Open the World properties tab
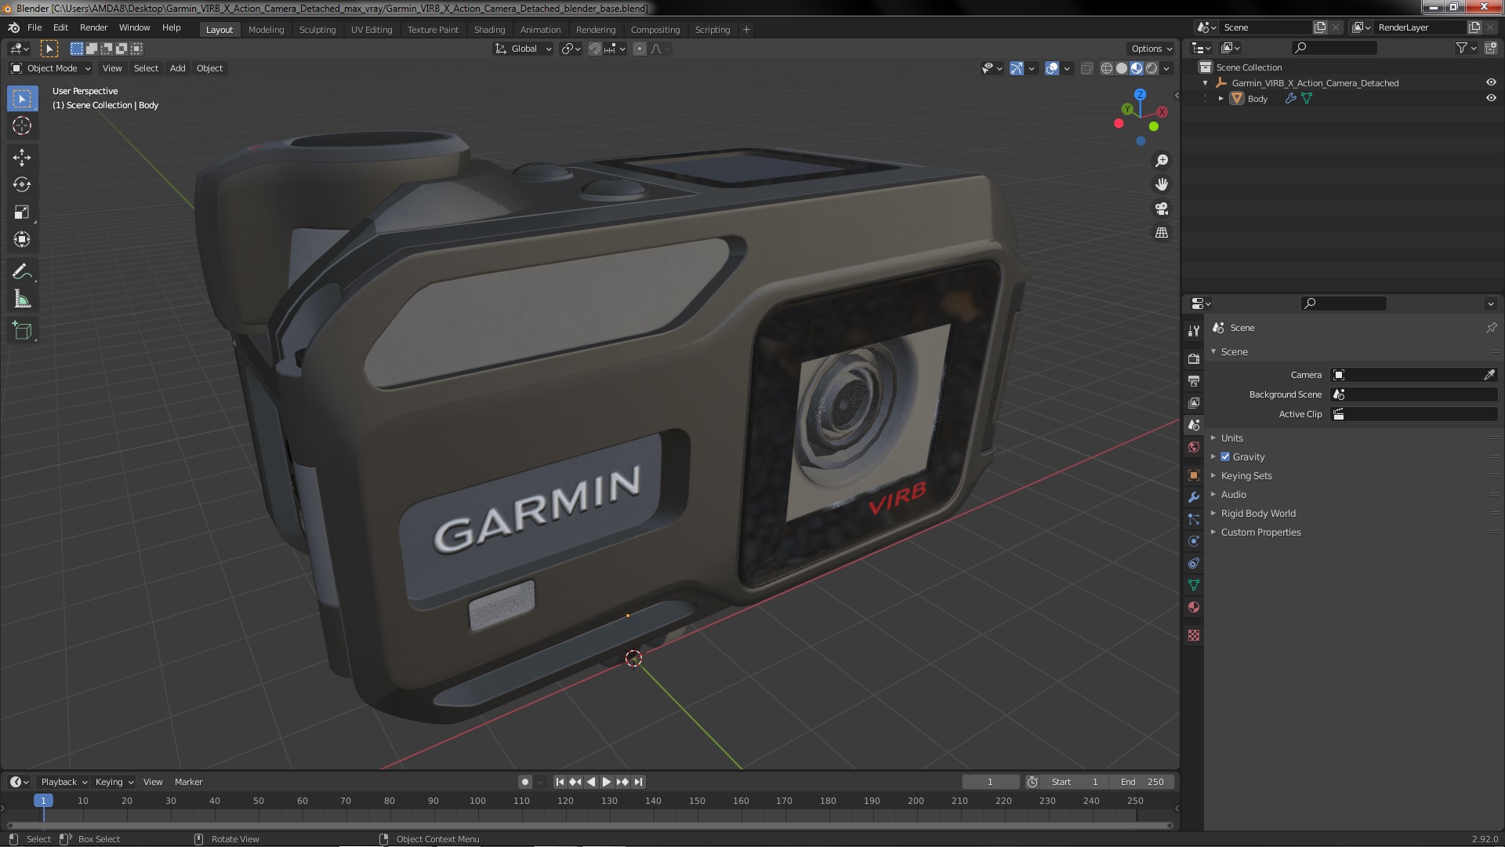Screen dimensions: 1505x847 1194,447
